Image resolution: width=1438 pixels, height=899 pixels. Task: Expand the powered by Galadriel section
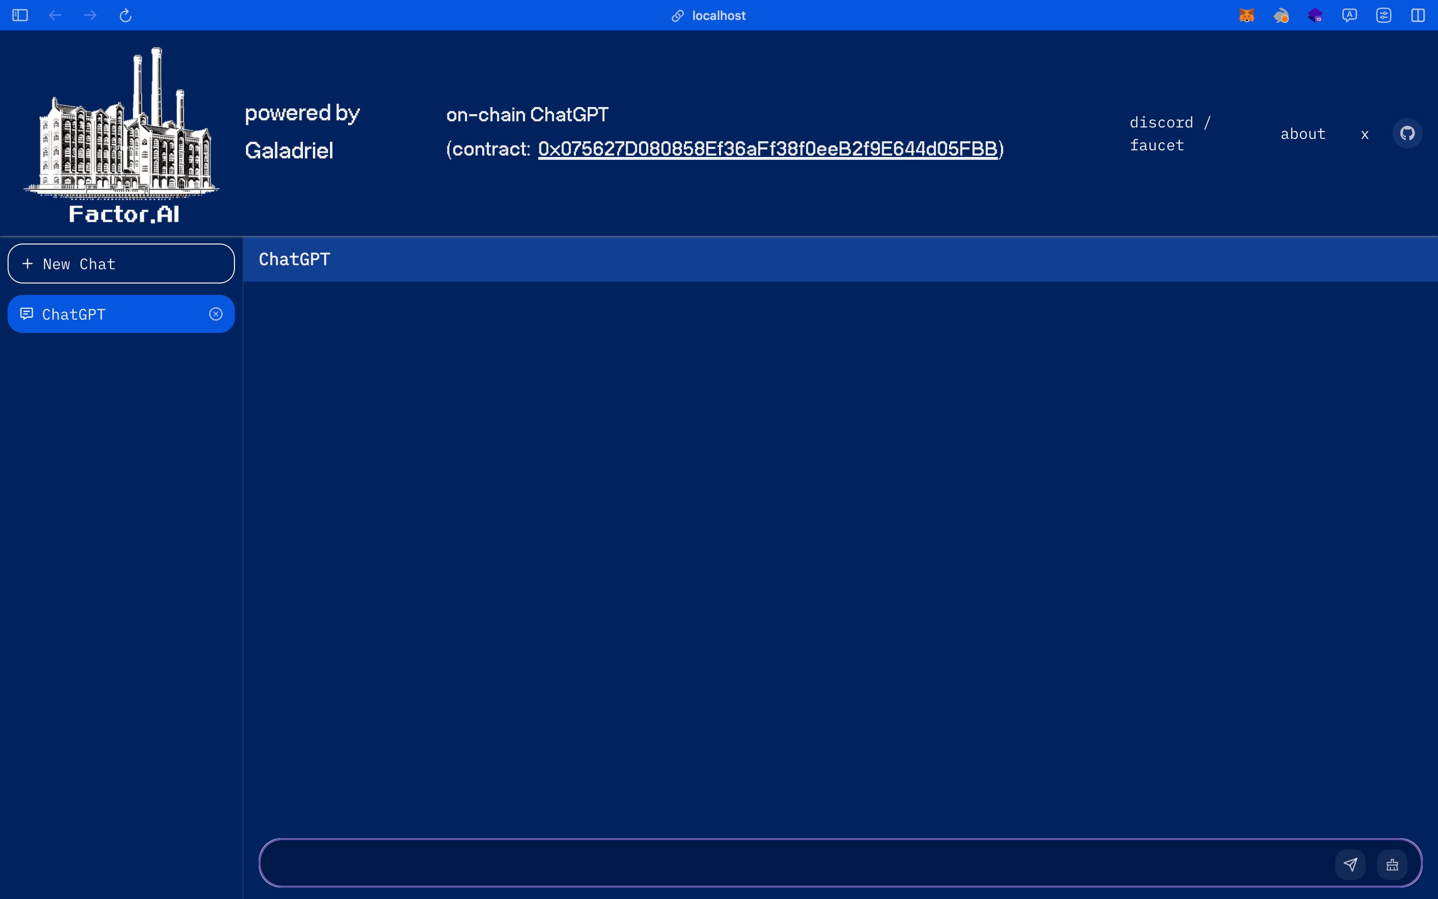pos(302,133)
